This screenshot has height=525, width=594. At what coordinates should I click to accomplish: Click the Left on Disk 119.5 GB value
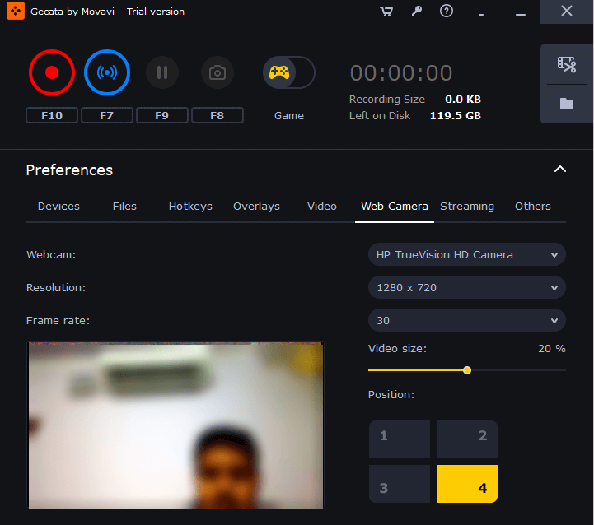455,116
